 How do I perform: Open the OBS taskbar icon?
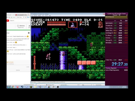tap(58, 87)
